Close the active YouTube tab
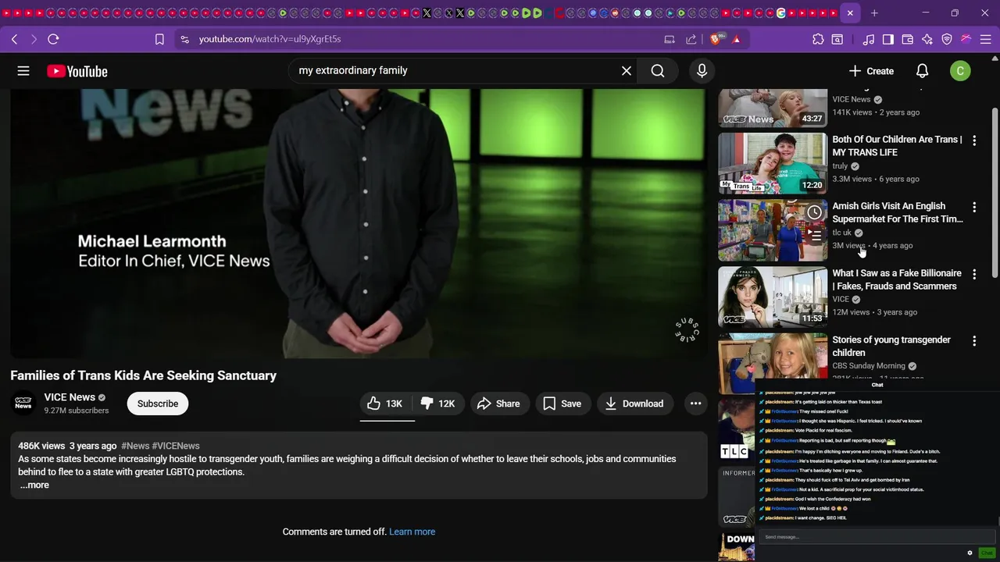Viewport: 1000px width, 562px height. pos(850,13)
